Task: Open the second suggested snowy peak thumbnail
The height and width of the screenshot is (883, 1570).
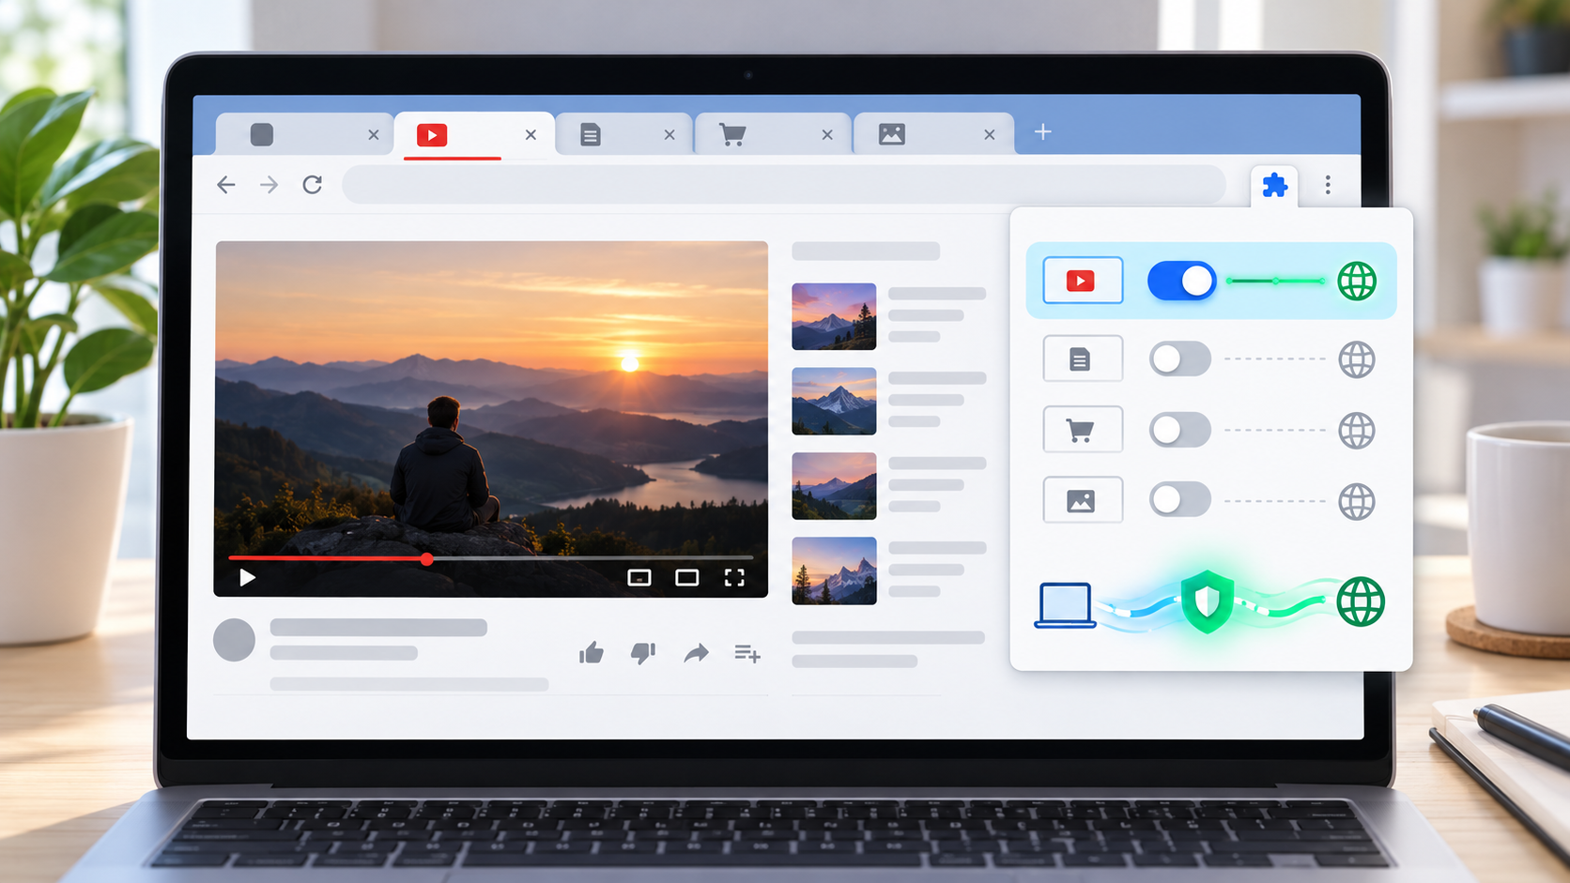Action: [x=834, y=401]
